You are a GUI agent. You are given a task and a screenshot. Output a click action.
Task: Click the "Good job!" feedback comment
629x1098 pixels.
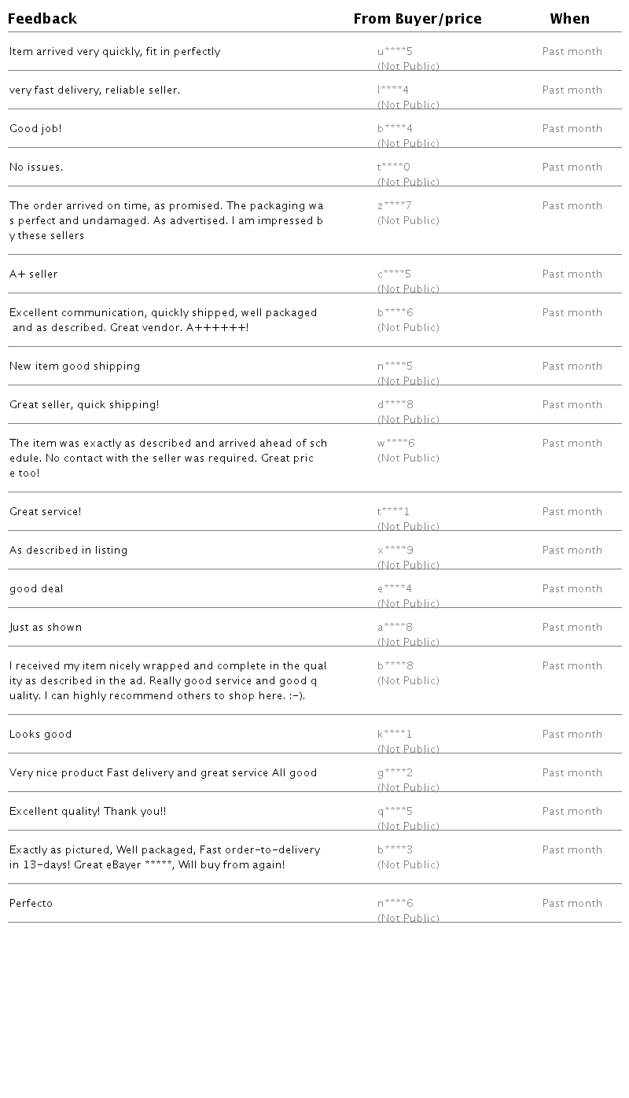[x=35, y=129]
